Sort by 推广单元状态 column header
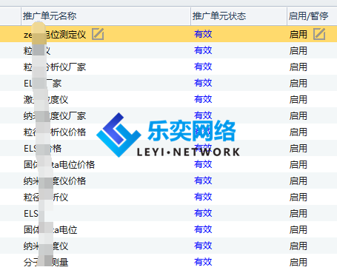This screenshot has height=270, width=337. (x=219, y=16)
